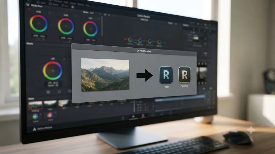Image resolution: width=275 pixels, height=154 pixels.
Task: Adjust the rightmost of three top color wheels
Action: (90, 29)
